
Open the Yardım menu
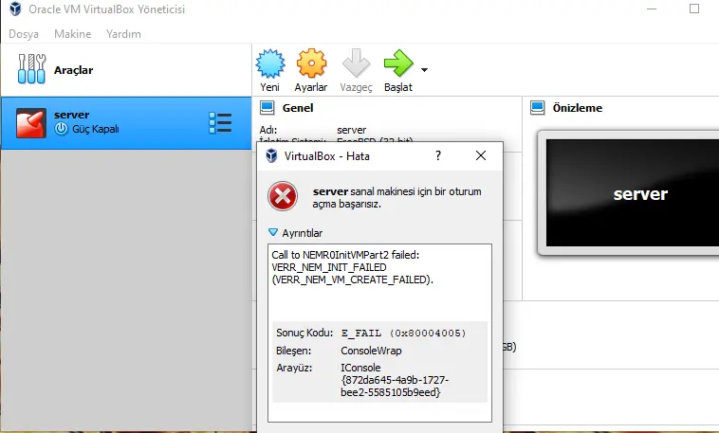(123, 34)
